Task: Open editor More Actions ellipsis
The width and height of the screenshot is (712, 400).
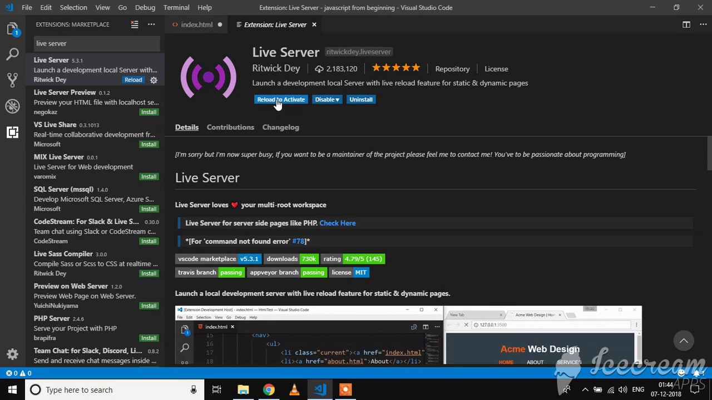Action: pyautogui.click(x=702, y=24)
